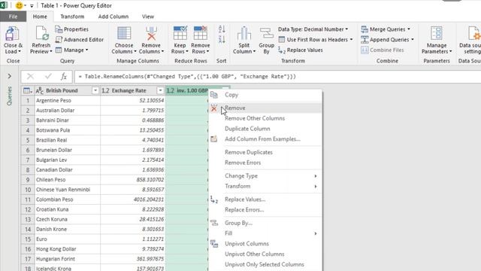Select row number 10 header
The width and height of the screenshot is (481, 271).
pos(28,190)
